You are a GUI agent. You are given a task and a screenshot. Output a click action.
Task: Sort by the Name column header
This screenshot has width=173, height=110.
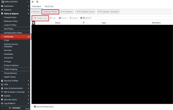coord(58,23)
